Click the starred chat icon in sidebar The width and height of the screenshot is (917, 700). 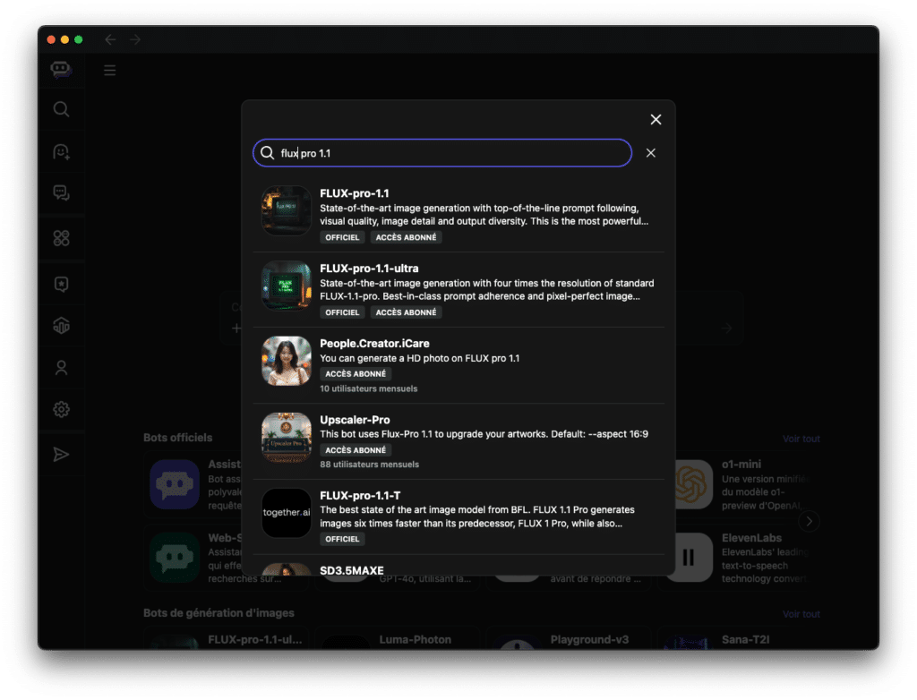pos(62,285)
